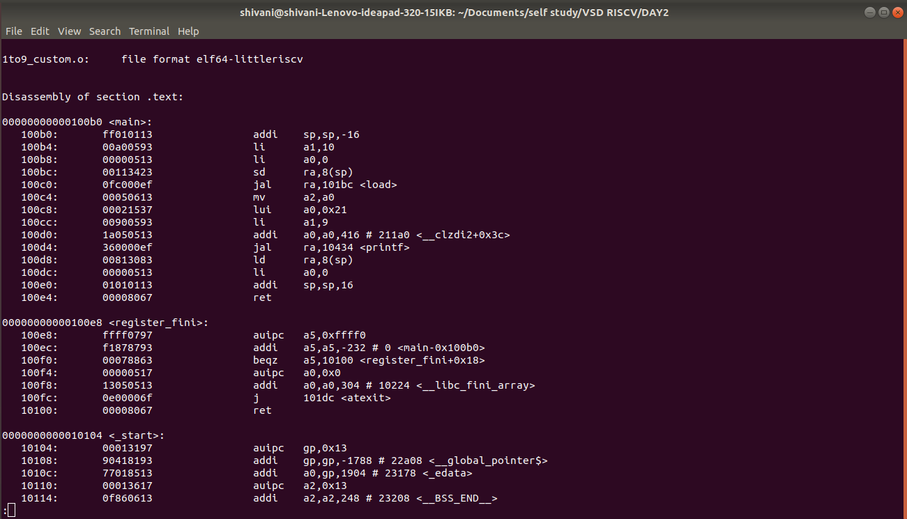Click the <_edata> symbol
907x519 pixels.
(447, 473)
